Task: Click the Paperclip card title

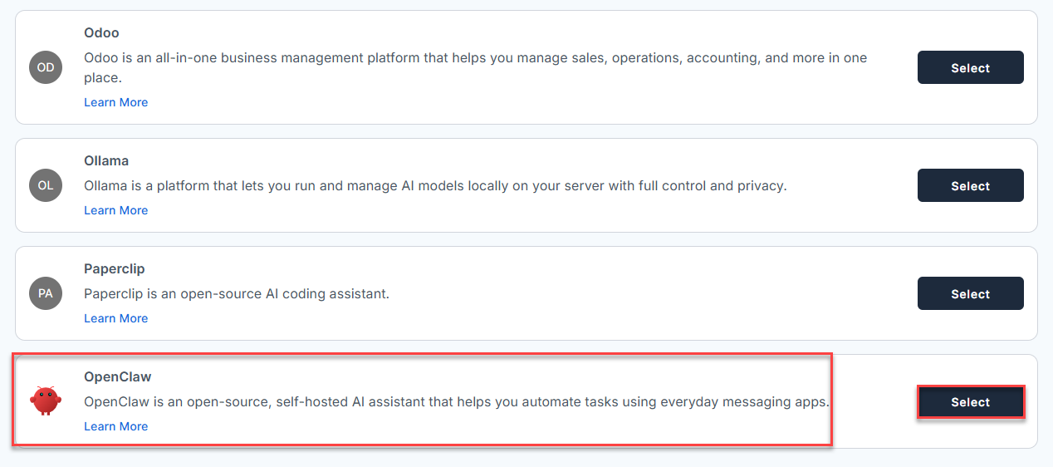Action: pyautogui.click(x=115, y=268)
